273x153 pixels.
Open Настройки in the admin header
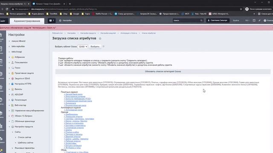(x=65, y=20)
